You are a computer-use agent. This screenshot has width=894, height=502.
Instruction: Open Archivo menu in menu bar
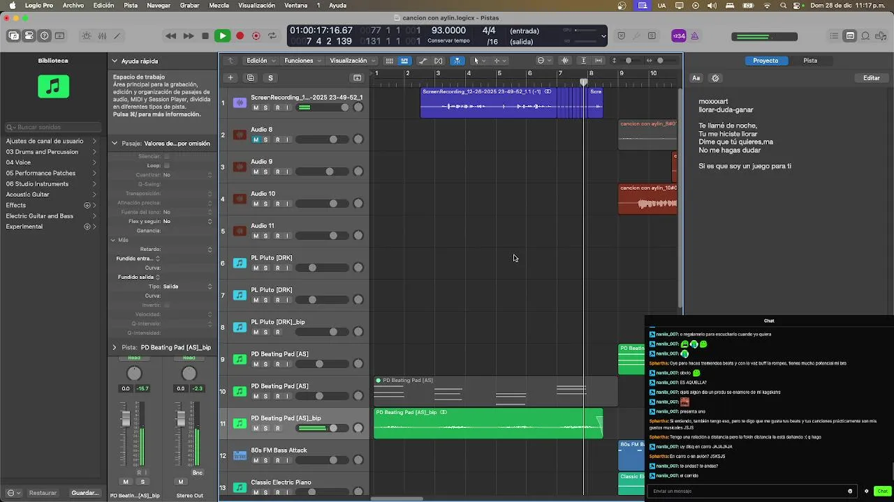(x=73, y=5)
